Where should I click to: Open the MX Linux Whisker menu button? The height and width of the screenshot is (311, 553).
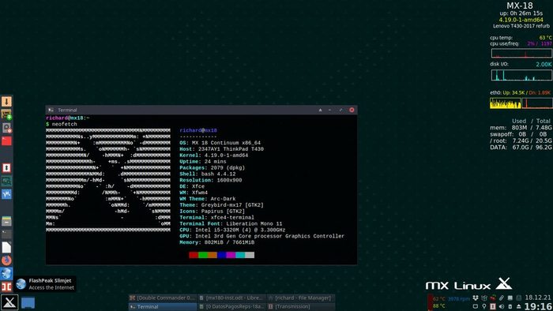point(9,302)
